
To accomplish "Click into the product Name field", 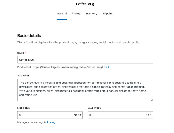I will point(85,60).
